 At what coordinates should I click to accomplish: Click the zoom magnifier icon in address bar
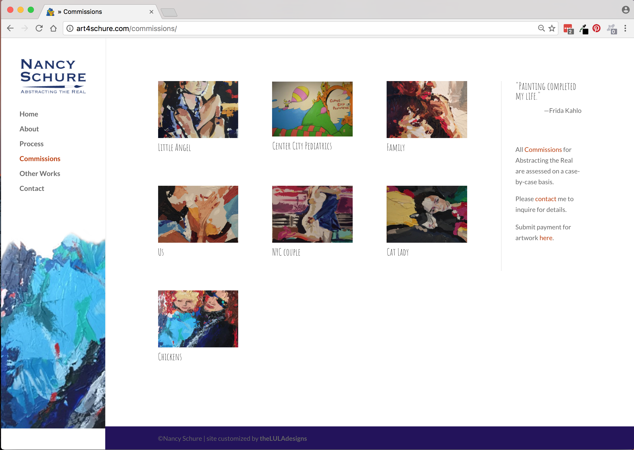click(541, 28)
